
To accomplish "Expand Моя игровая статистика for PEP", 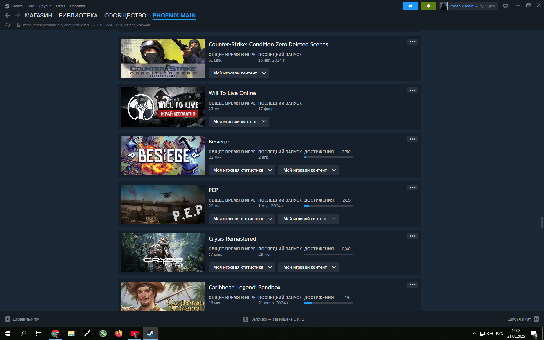I will pyautogui.click(x=242, y=219).
